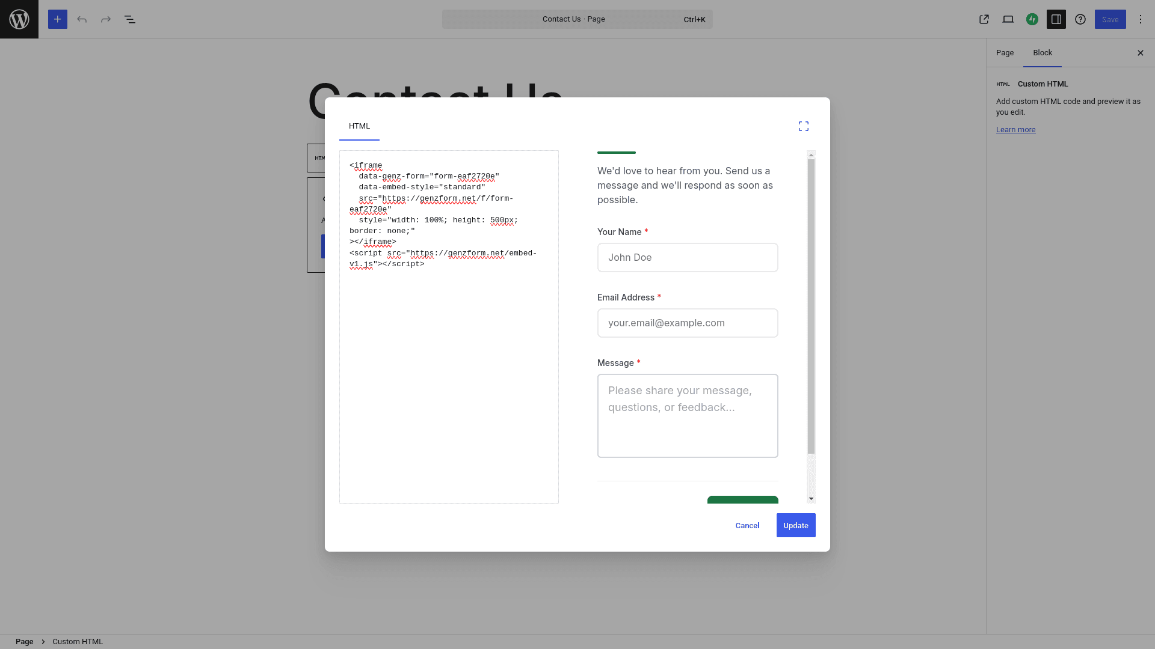
Task: Open the preview device dropdown
Action: click(x=1008, y=19)
